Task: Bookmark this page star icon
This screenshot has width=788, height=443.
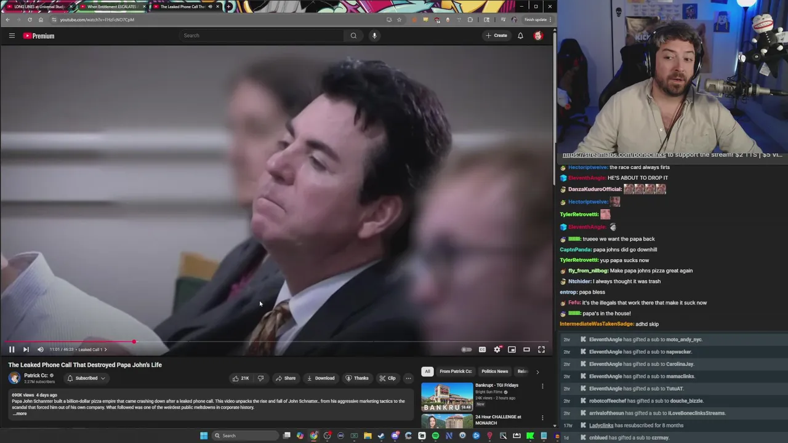Action: tap(399, 20)
